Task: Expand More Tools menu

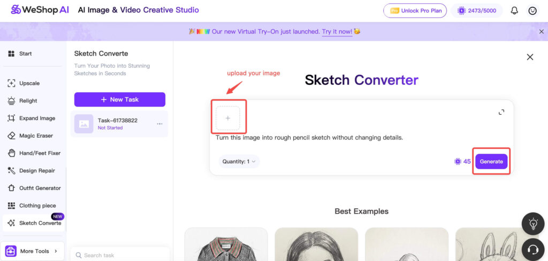Action: [x=33, y=251]
